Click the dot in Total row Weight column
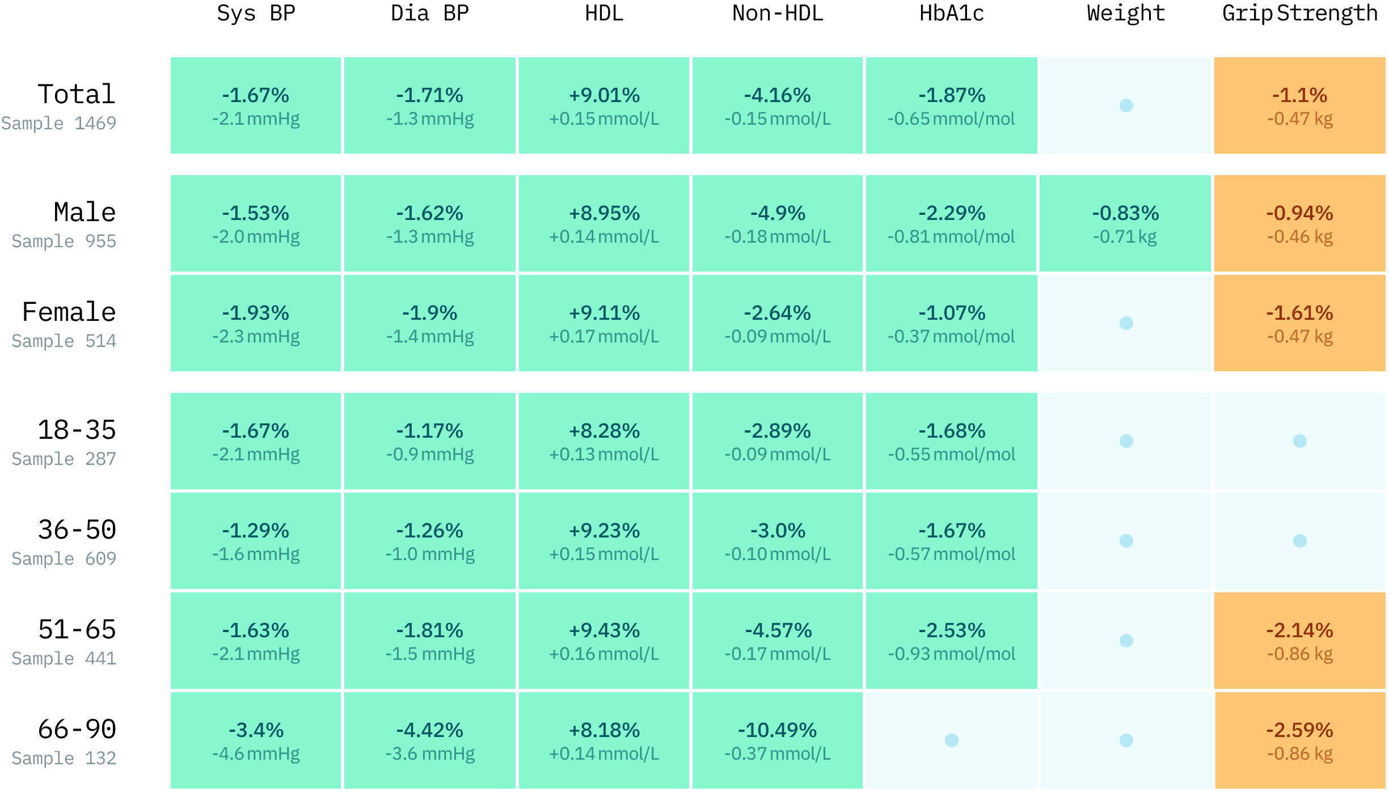1389x792 pixels. click(x=1126, y=105)
